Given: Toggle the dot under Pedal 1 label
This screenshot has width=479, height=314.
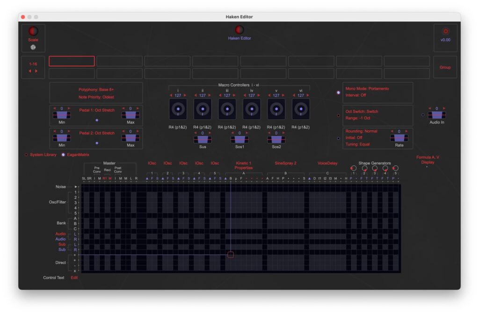Looking at the screenshot, I should 97,120.
